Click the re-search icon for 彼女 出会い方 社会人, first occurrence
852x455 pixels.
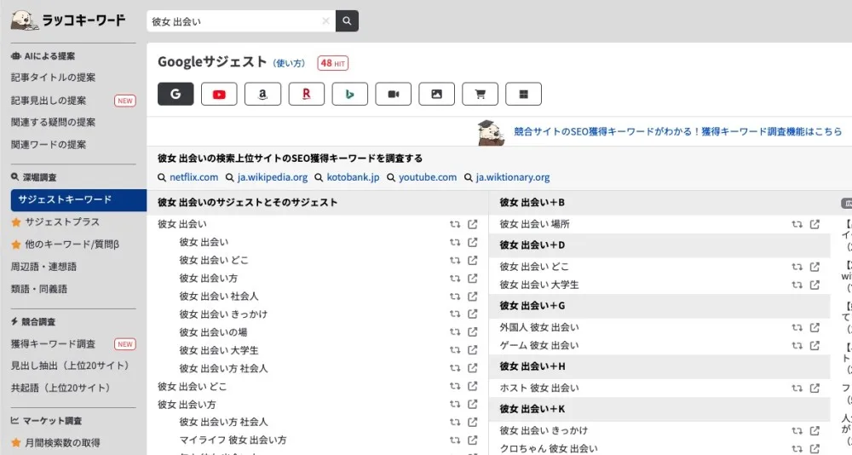pos(455,368)
